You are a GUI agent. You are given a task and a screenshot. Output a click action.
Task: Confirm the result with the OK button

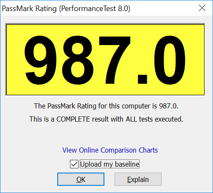point(81,179)
